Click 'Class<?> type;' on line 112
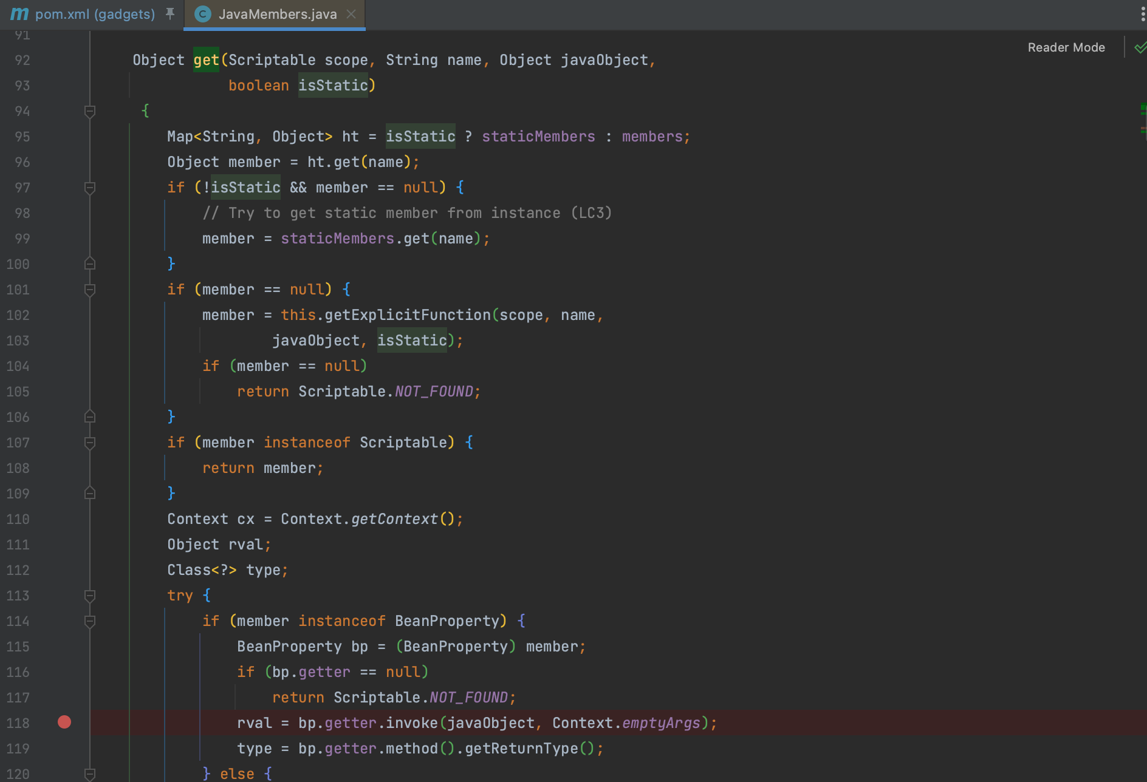 (x=228, y=570)
